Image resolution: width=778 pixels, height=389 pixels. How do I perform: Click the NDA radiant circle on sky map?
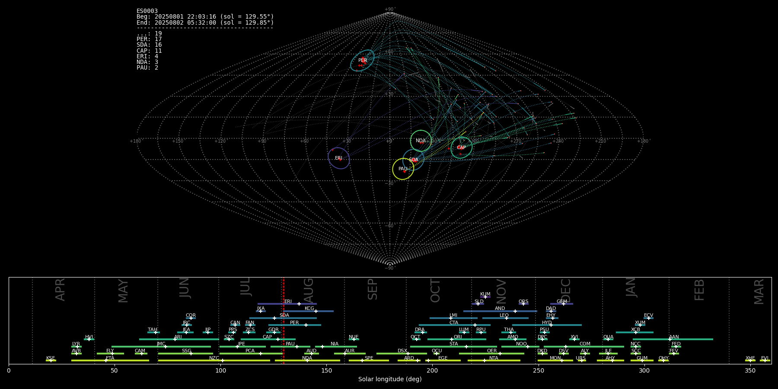pos(421,141)
